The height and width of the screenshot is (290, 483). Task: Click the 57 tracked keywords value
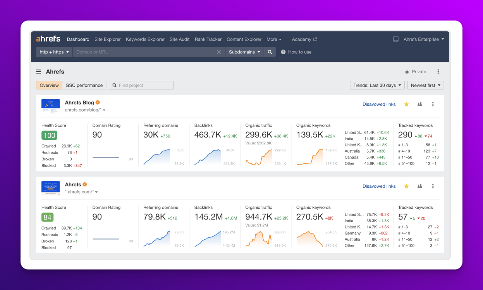point(403,217)
